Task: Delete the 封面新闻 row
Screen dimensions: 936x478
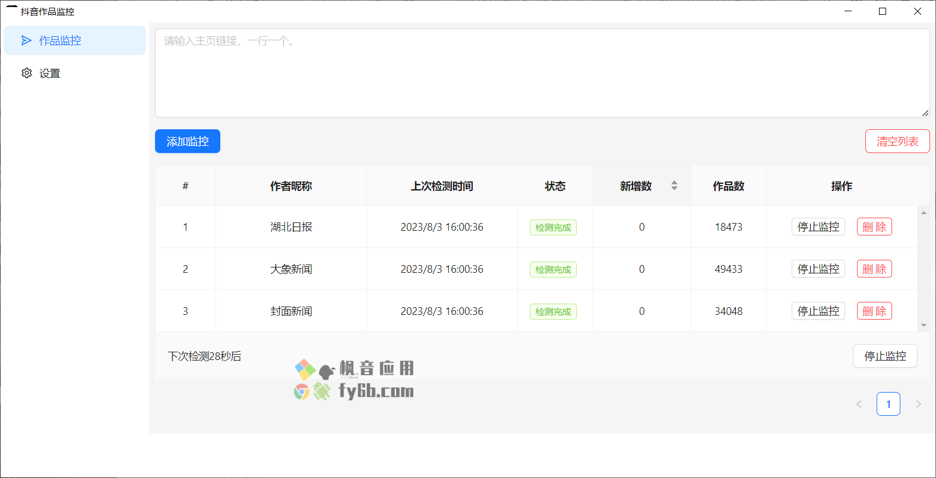Action: coord(874,311)
